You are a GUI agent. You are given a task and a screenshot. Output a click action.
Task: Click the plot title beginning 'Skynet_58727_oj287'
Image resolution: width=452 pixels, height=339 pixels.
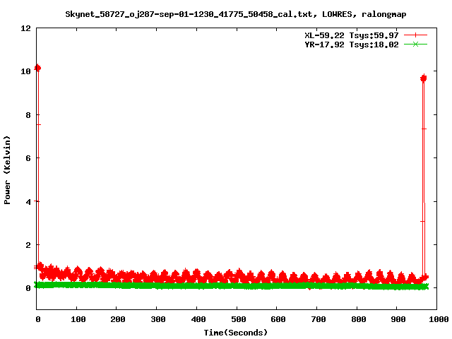[x=235, y=14]
